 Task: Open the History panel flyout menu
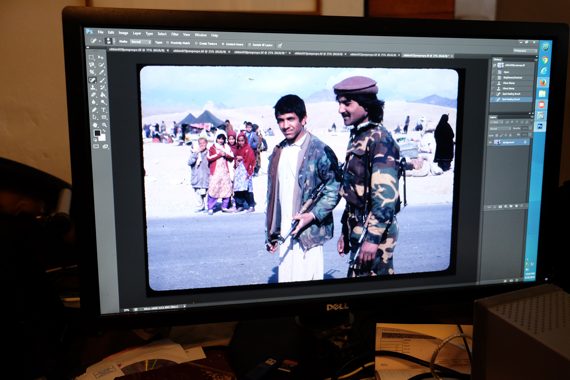pos(536,60)
